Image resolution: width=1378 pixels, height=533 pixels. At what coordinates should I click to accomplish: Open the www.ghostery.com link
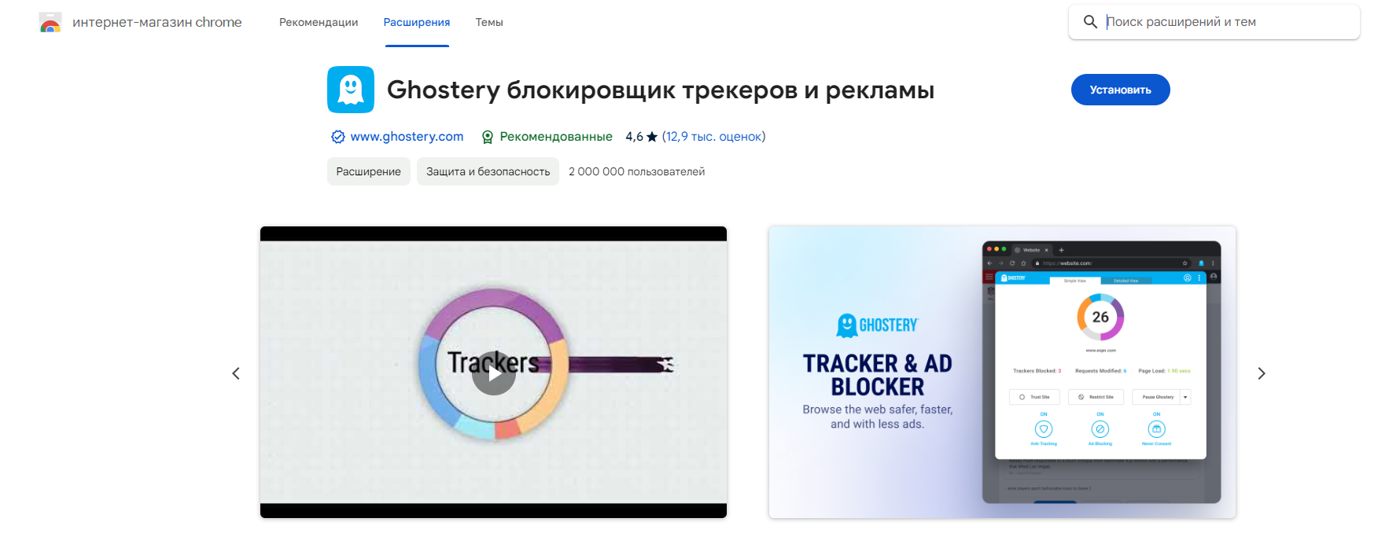(x=407, y=137)
